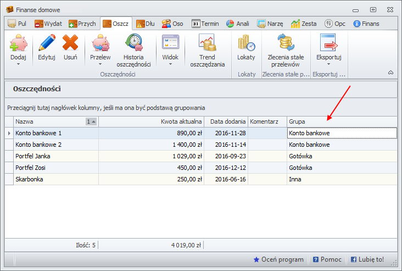Sort by the Kwota aktualna column header

pos(151,121)
